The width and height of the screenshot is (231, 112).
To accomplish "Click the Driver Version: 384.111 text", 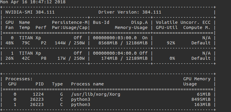I will coord(130,12).
